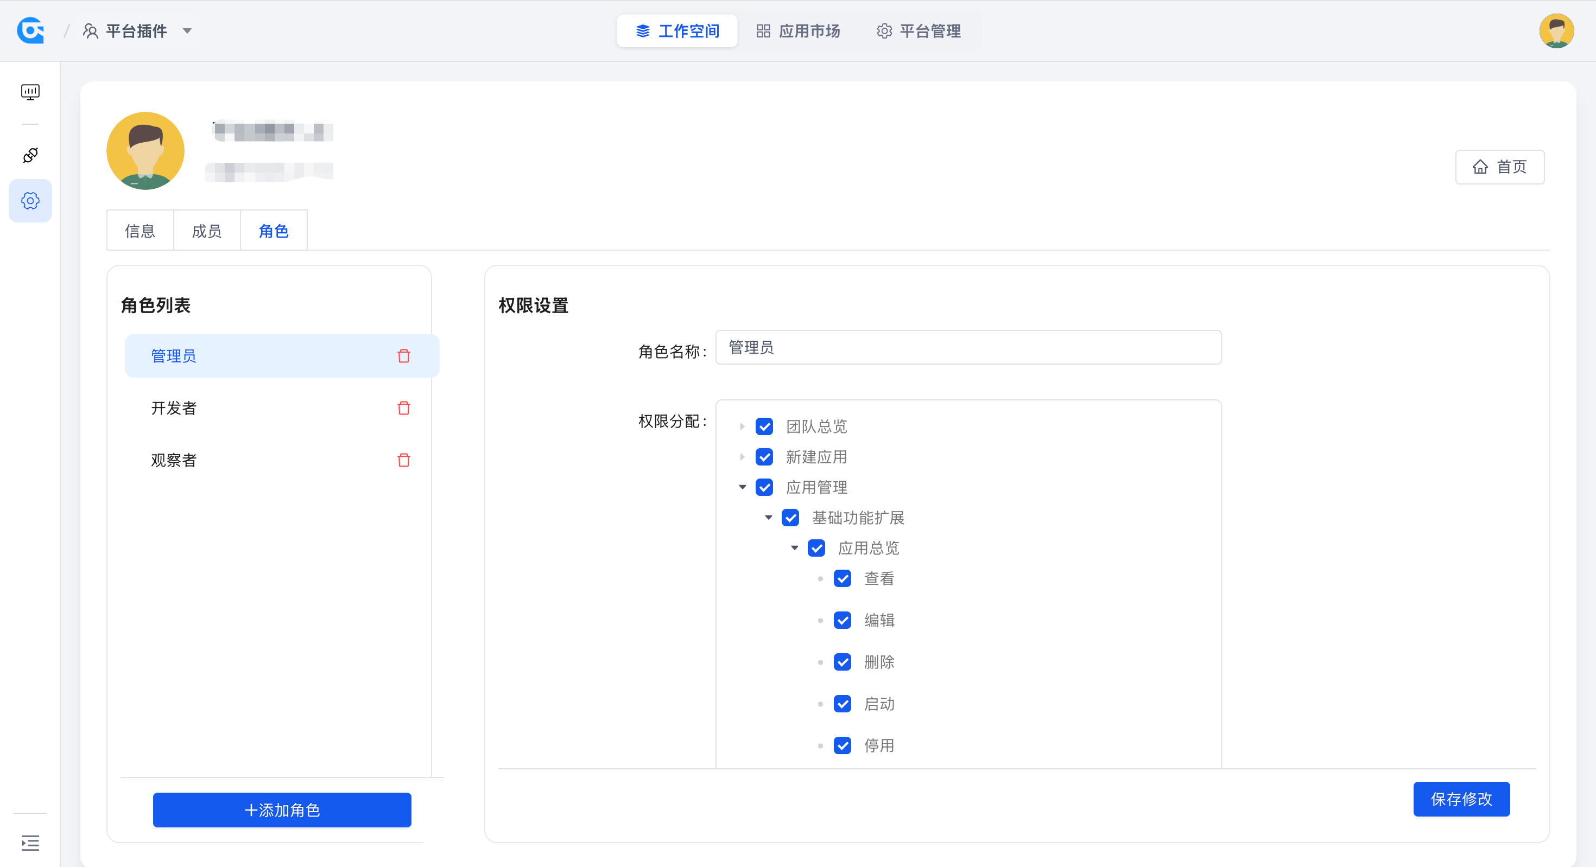
Task: Switch to the 成员 tab
Action: point(206,231)
